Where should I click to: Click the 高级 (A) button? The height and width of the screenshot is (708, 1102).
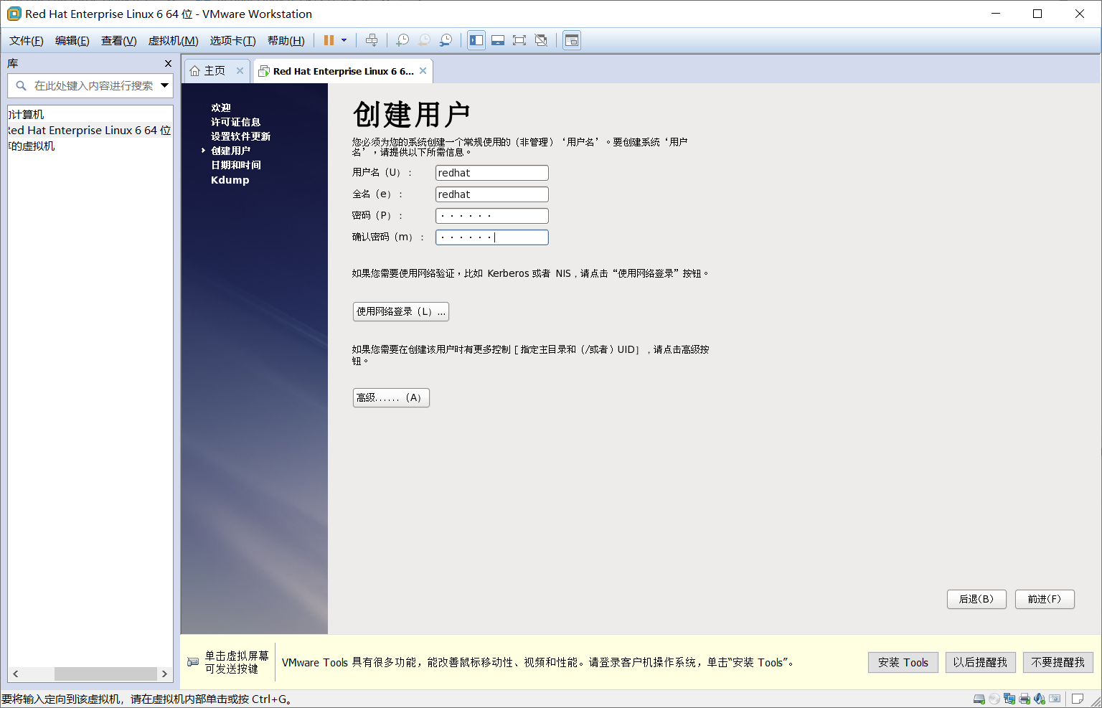(391, 397)
